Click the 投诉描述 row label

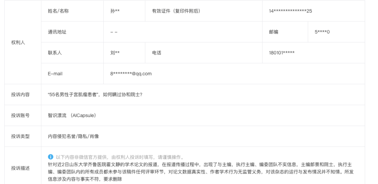20,168
